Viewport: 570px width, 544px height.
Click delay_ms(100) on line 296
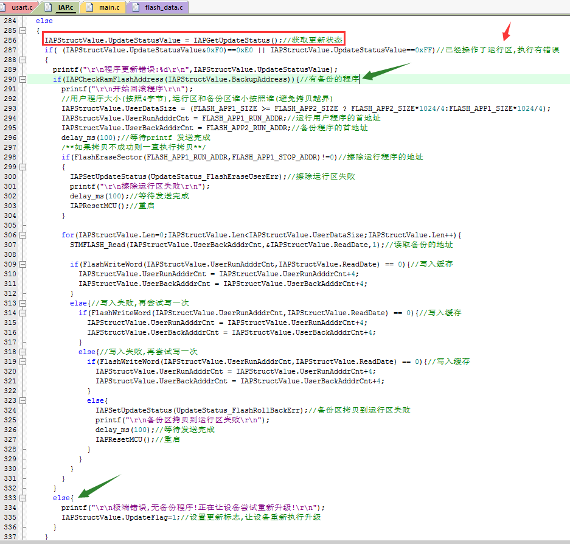click(88, 138)
